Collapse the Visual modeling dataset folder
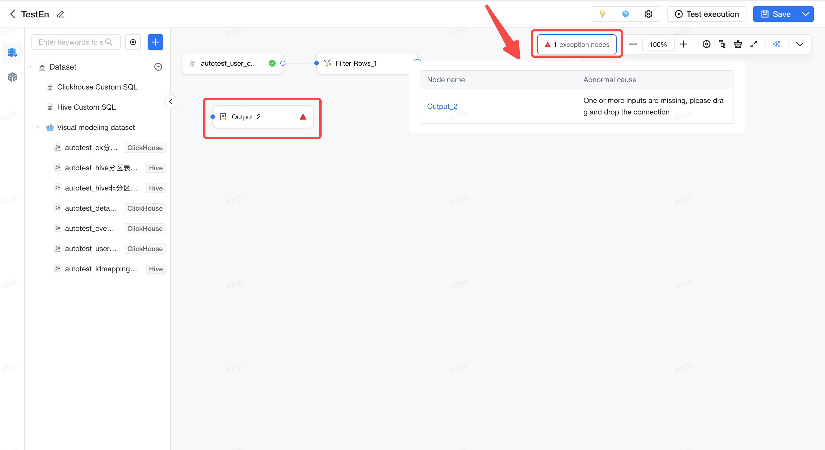This screenshot has height=450, width=825. [38, 127]
